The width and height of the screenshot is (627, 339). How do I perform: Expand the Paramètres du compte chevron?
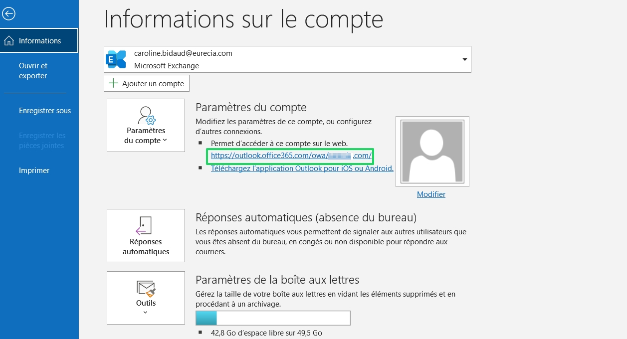coord(165,141)
